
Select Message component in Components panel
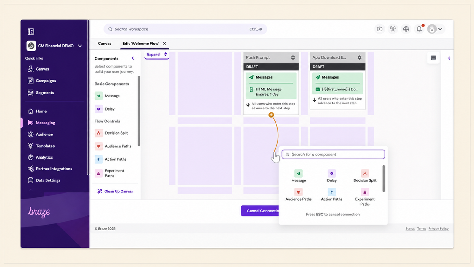[107, 96]
